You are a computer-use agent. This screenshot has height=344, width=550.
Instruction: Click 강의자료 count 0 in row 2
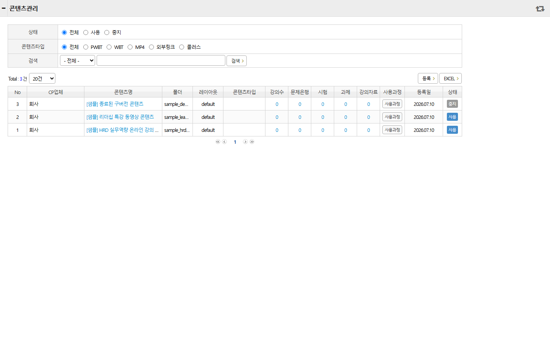[x=369, y=117]
